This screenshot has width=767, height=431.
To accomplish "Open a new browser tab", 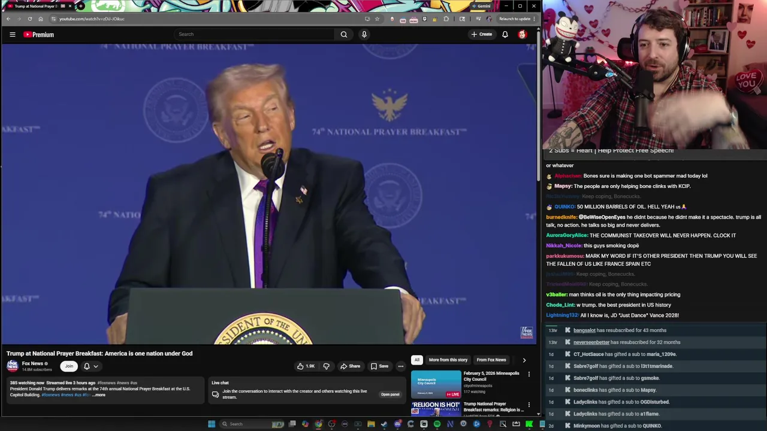I will point(81,6).
